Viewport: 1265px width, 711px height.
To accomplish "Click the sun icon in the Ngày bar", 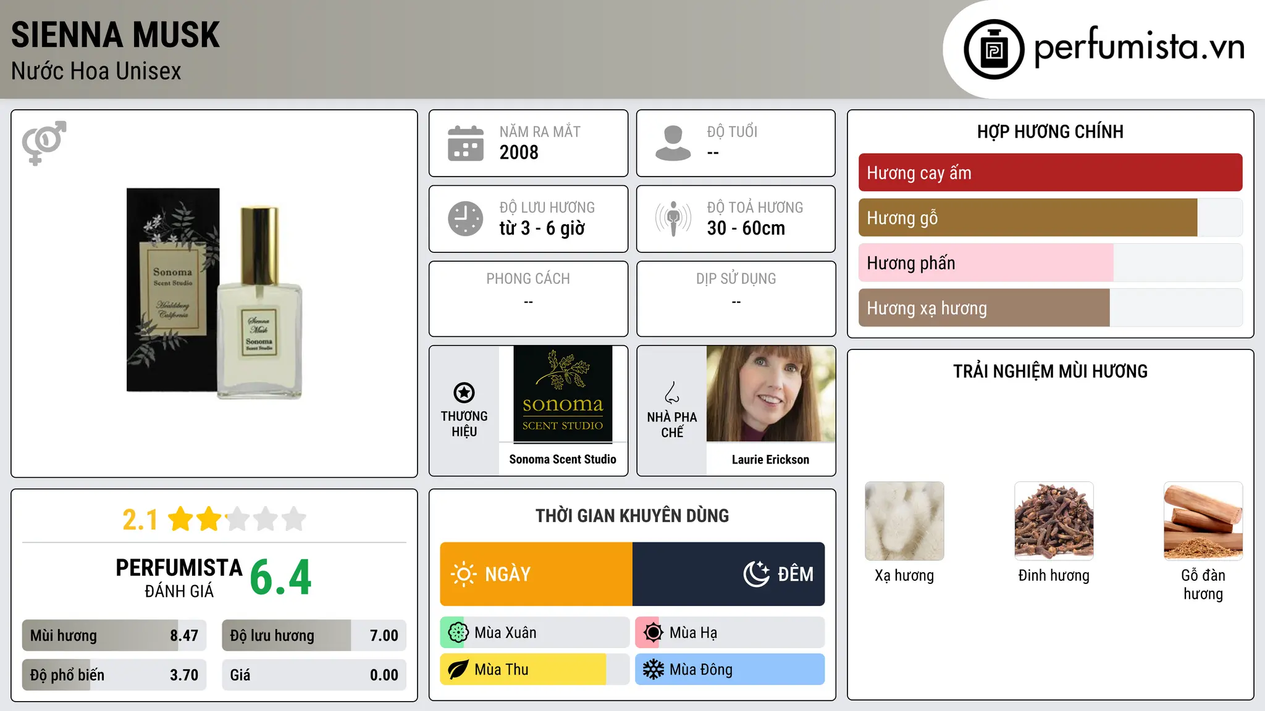I will 463,574.
